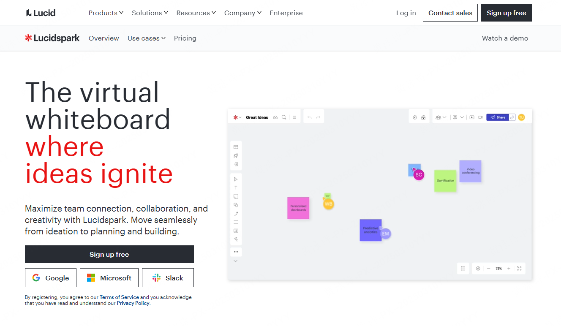Open the Use cases dropdown
The width and height of the screenshot is (561, 326).
point(147,38)
